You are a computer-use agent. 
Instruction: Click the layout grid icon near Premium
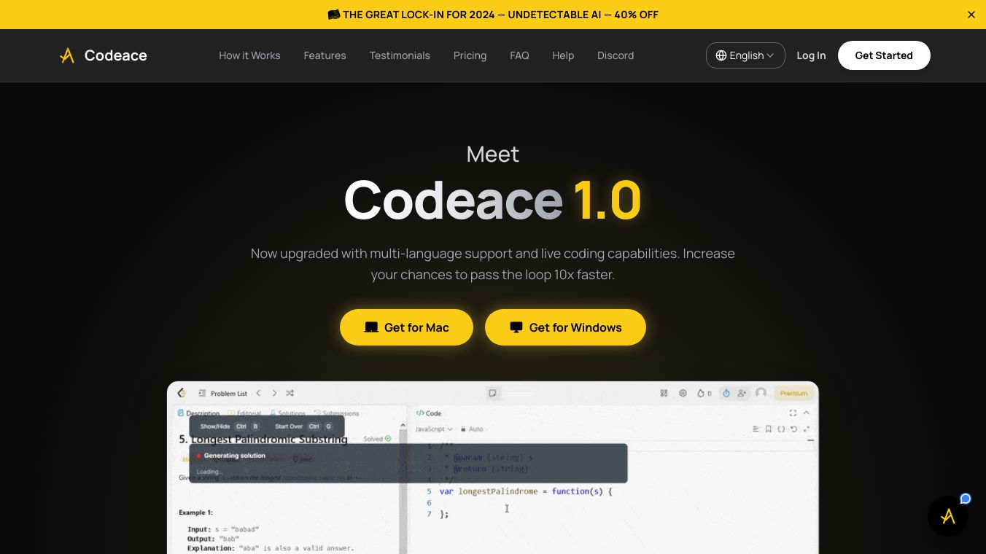[664, 393]
